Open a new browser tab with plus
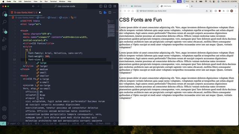Image resolution: width=239 pixels, height=134 pixels. [x=192, y=6]
